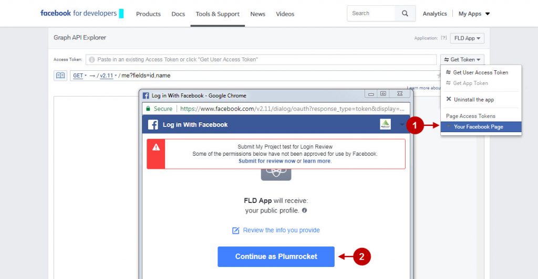Viewport: 538px width, 279px height.
Task: Click the profile avatar in login header
Action: point(385,124)
